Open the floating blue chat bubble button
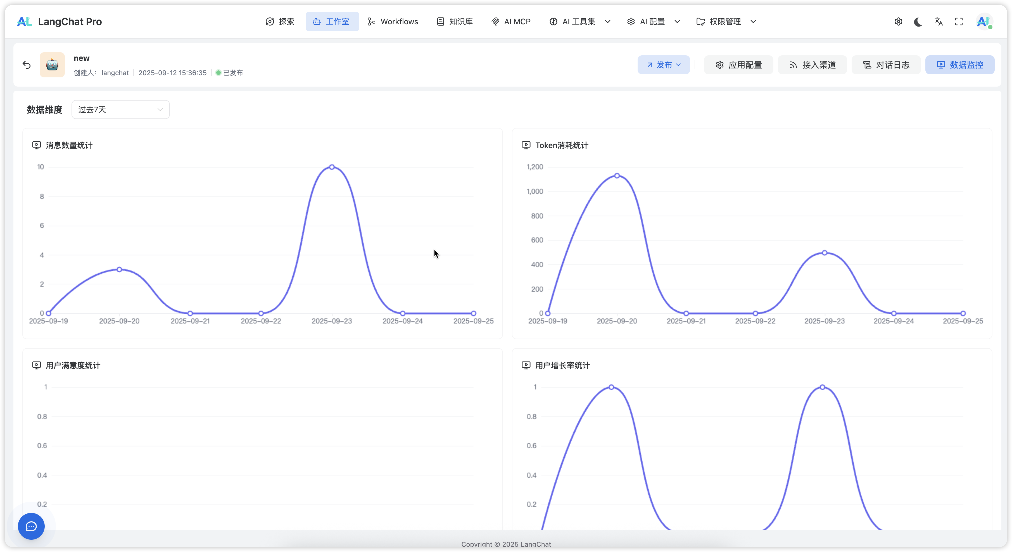This screenshot has height=552, width=1012. point(31,526)
